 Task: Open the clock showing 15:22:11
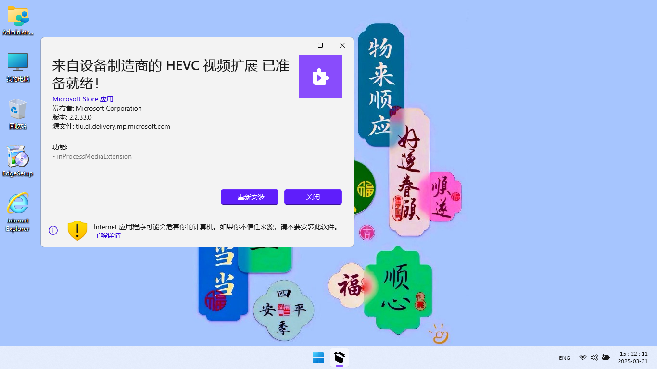[633, 357]
